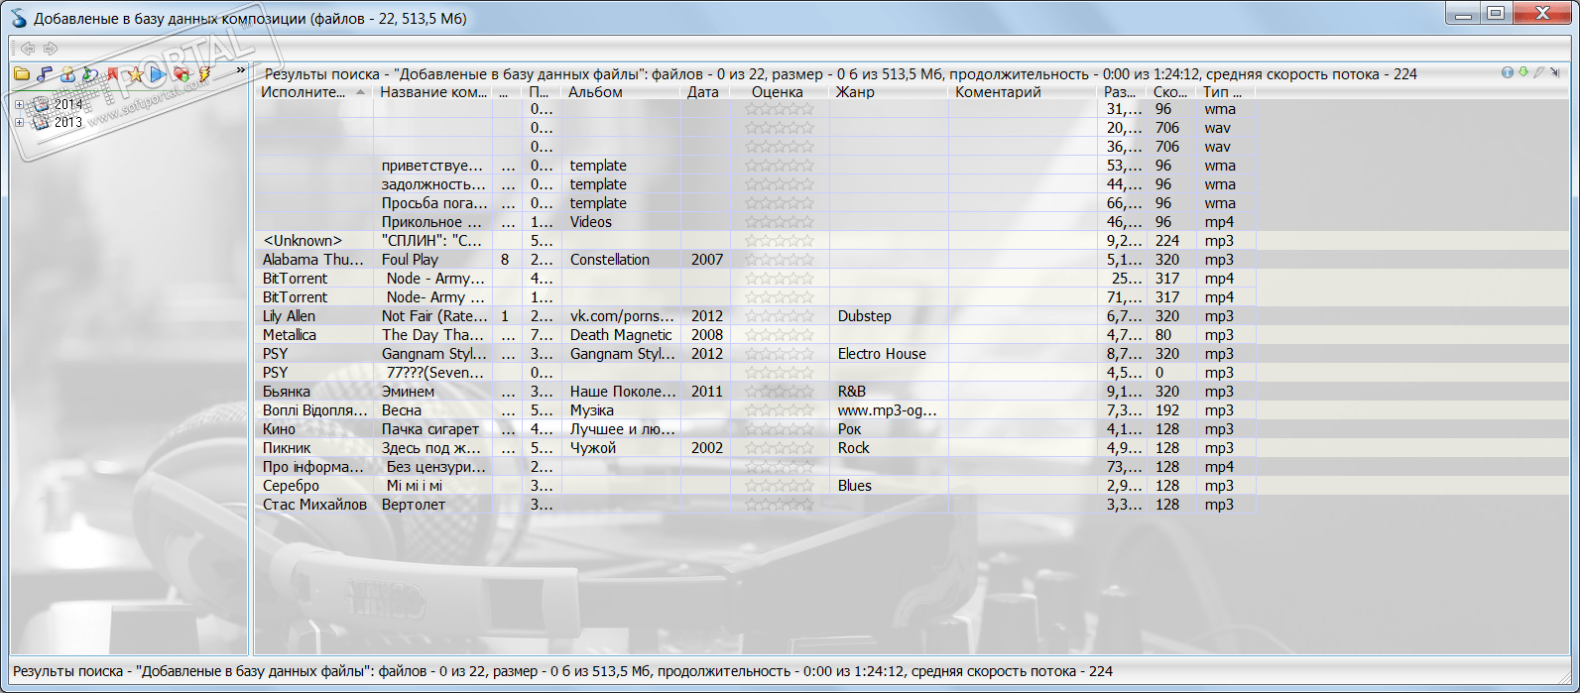Select the Metallica artist cell

313,335
